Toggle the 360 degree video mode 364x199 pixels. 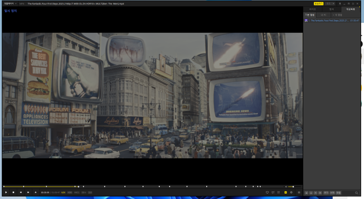273,193
